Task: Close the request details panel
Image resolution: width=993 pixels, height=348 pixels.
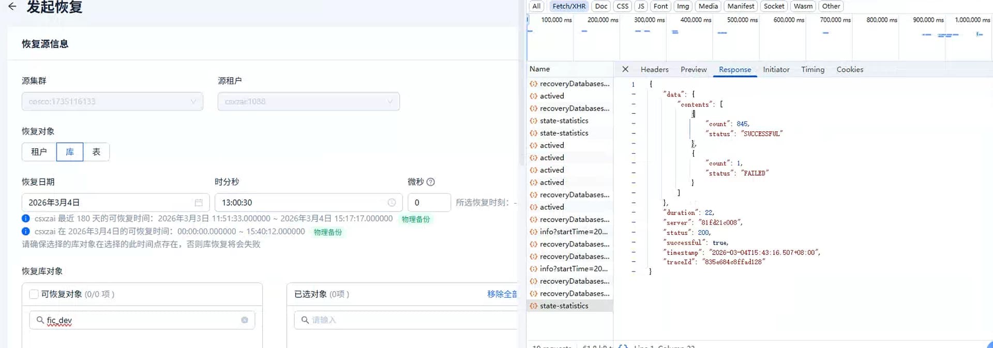Action: [625, 69]
